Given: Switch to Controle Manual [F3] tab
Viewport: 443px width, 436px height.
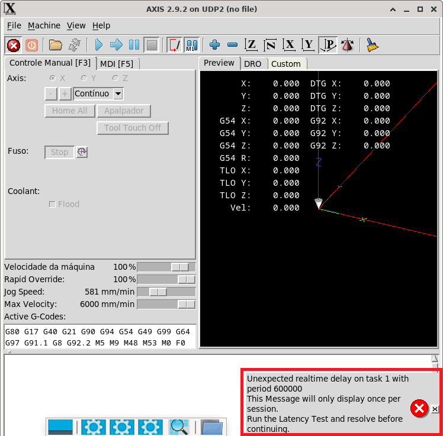Looking at the screenshot, I should point(50,63).
